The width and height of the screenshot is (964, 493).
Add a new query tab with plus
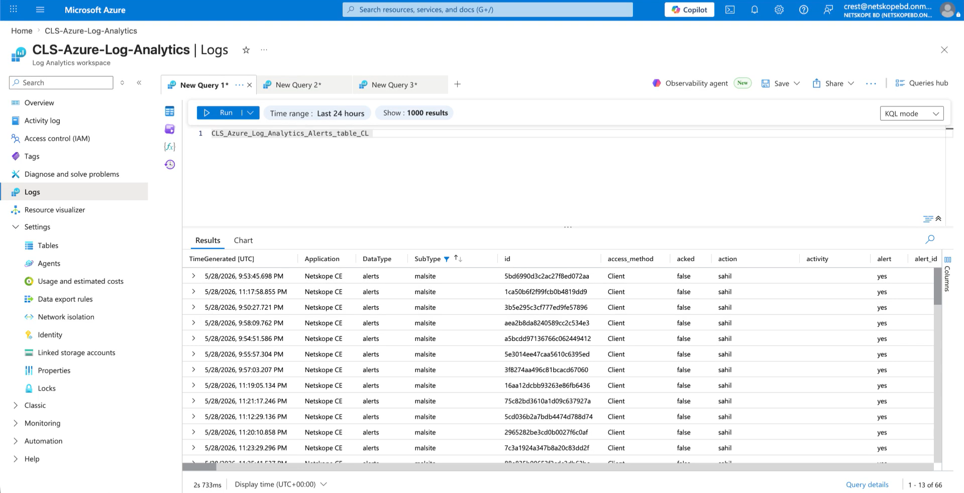(458, 84)
